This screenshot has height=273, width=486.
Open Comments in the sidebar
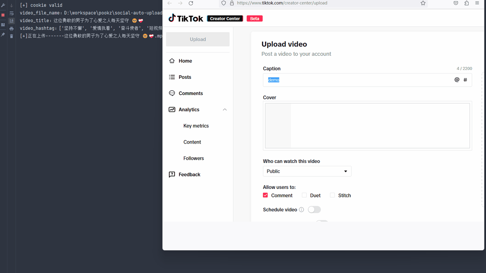click(x=191, y=93)
